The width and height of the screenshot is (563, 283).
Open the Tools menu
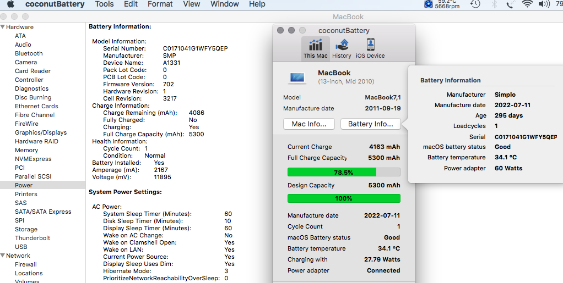tap(105, 4)
